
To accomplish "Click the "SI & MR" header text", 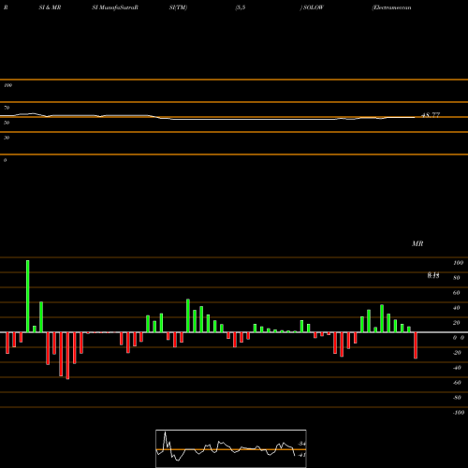I will point(50,7).
